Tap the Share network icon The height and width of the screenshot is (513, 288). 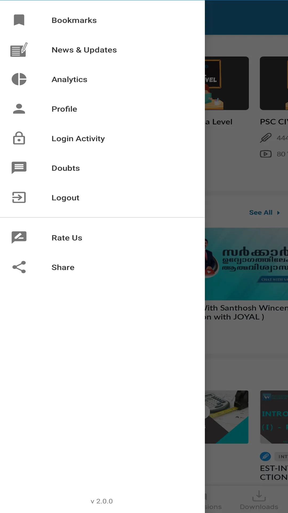point(19,267)
